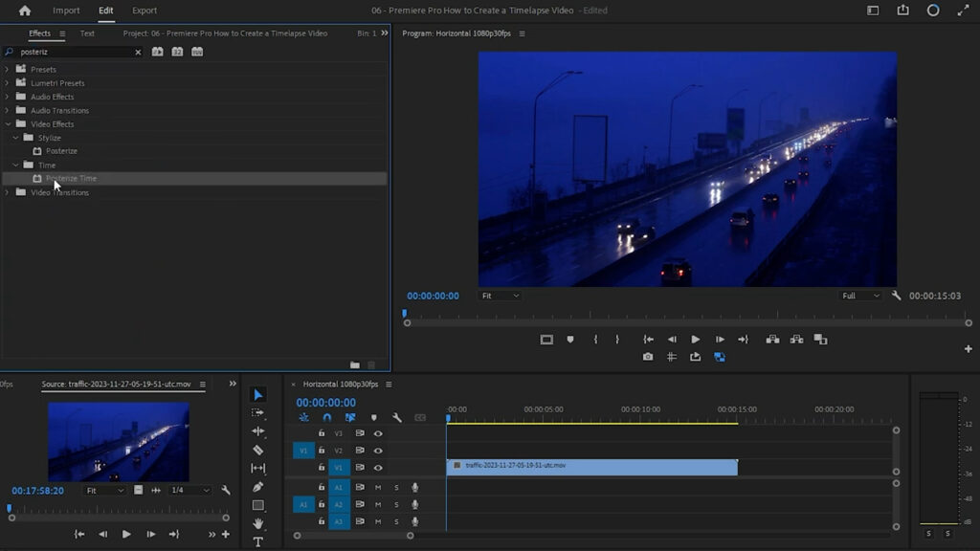Select the Ripple Edit tool
The width and height of the screenshot is (980, 551).
257,431
